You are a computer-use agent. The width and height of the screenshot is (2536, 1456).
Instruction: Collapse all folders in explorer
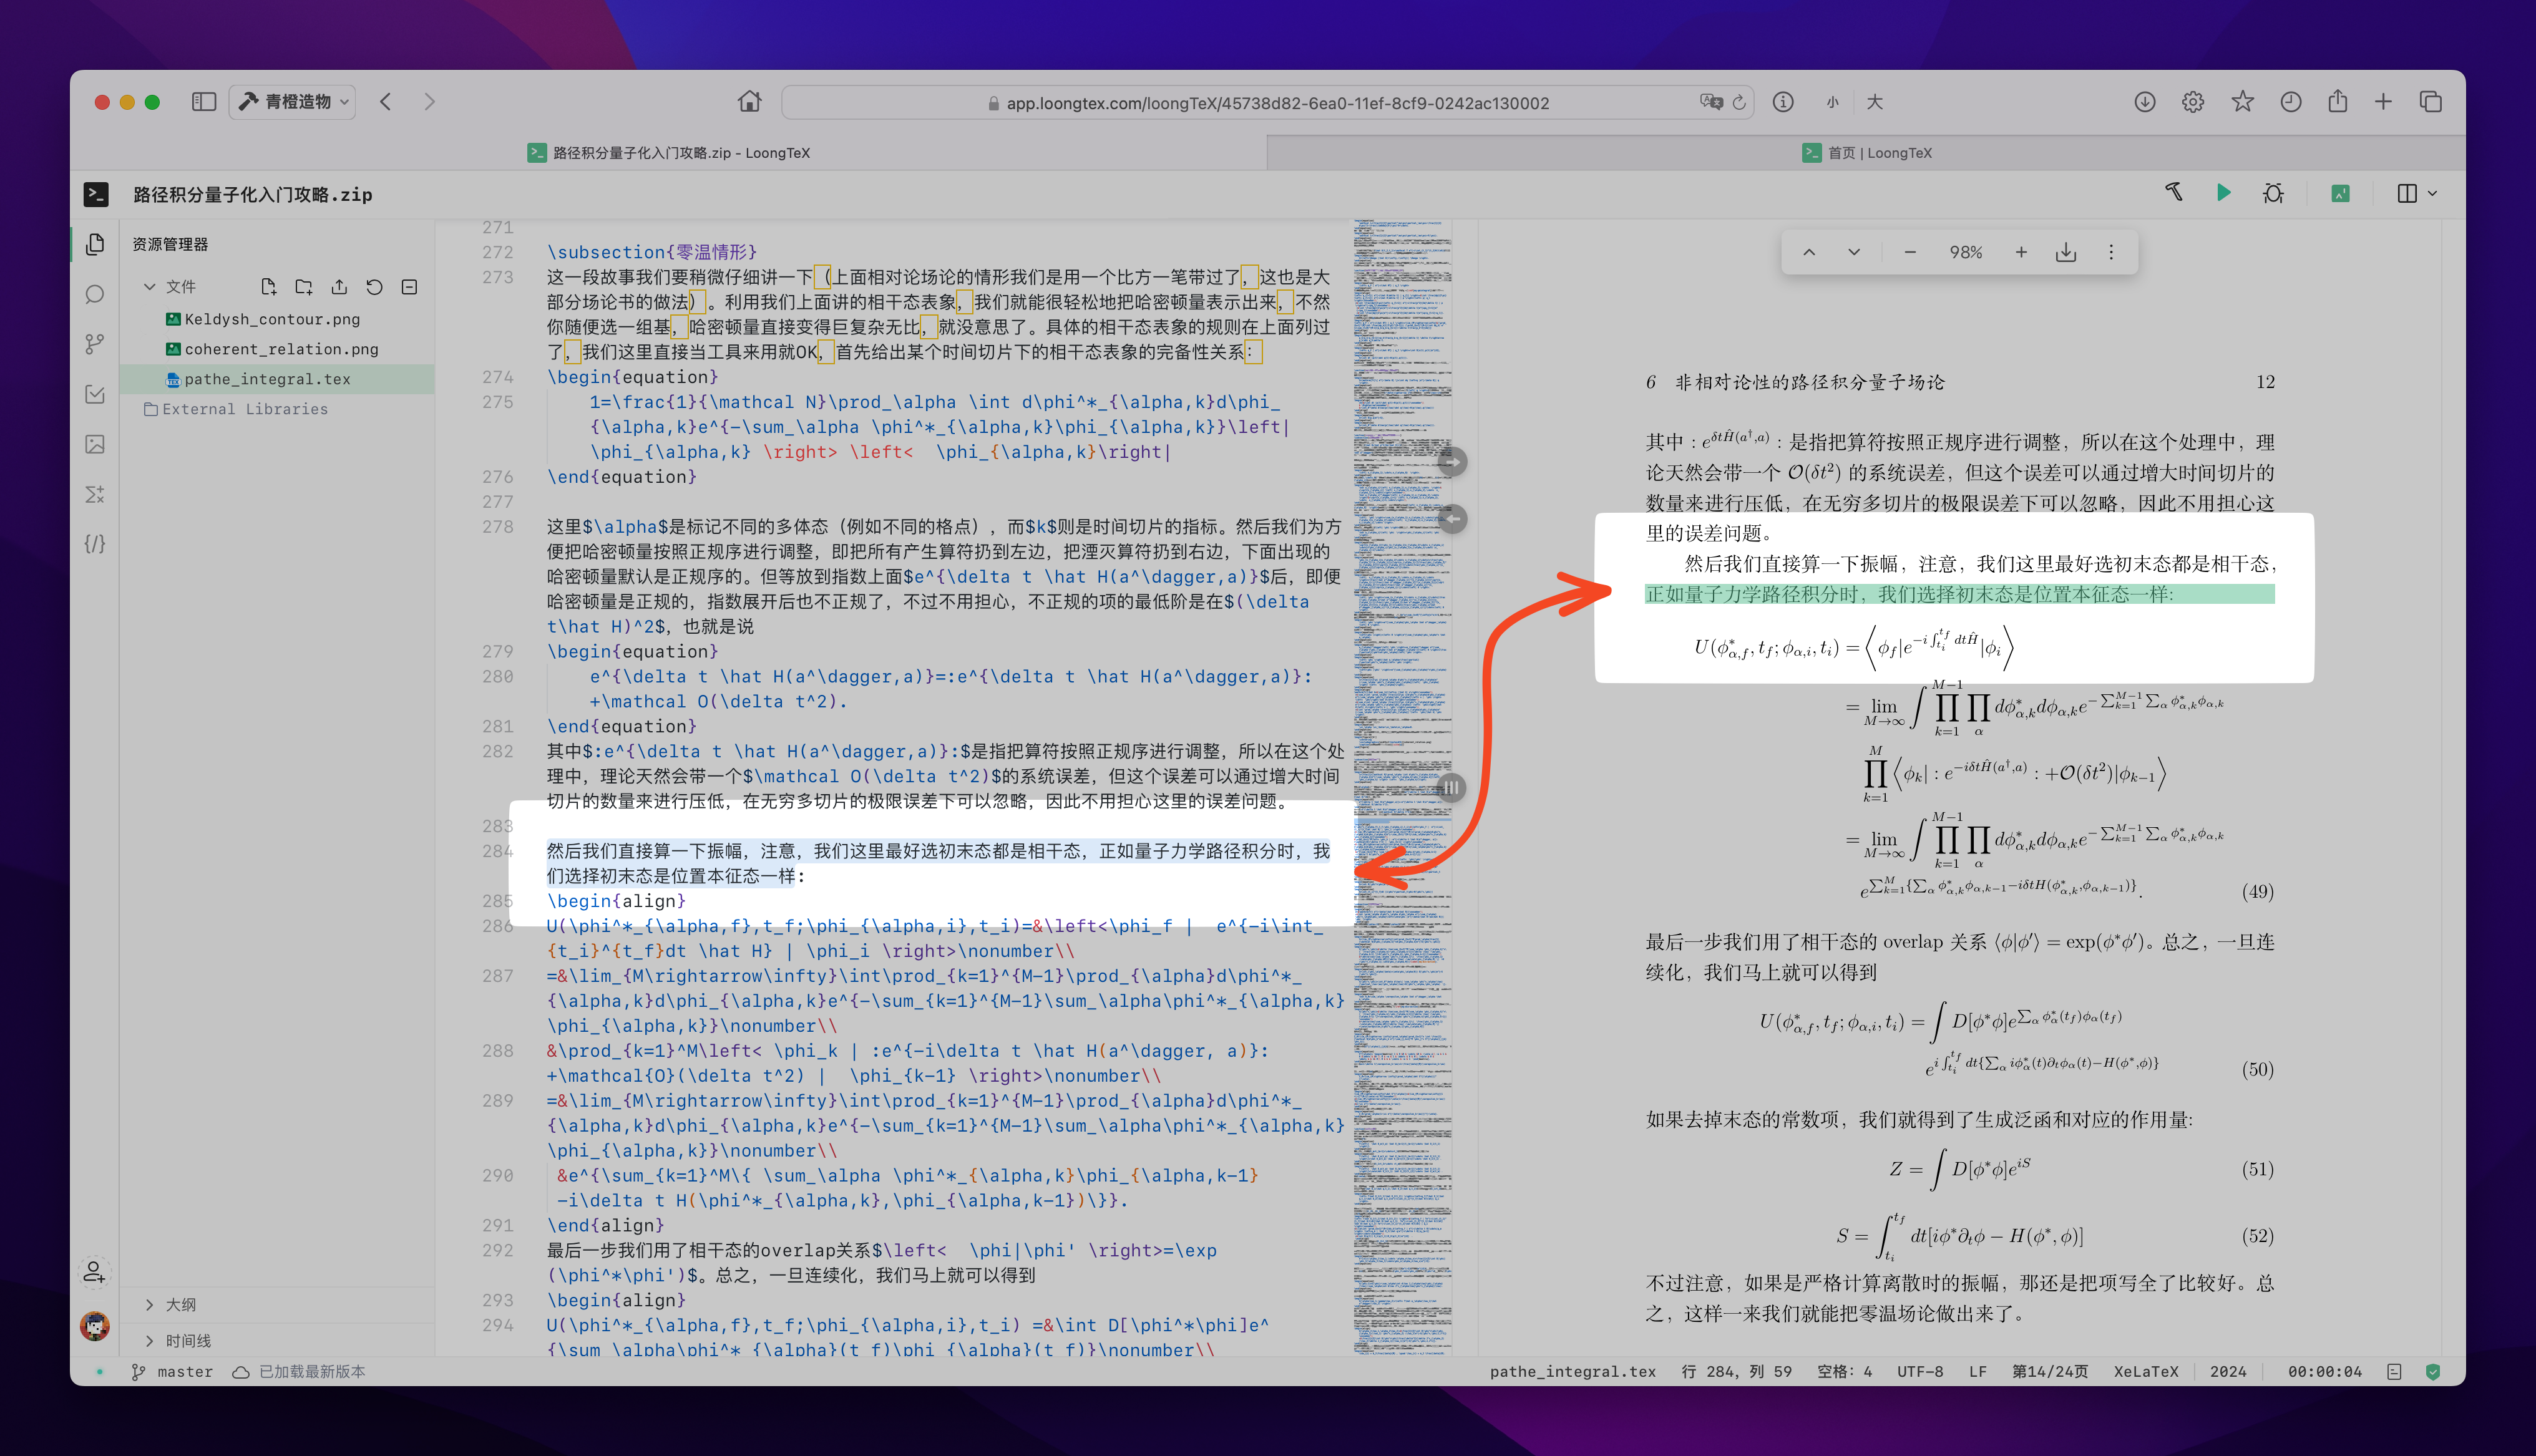(409, 287)
